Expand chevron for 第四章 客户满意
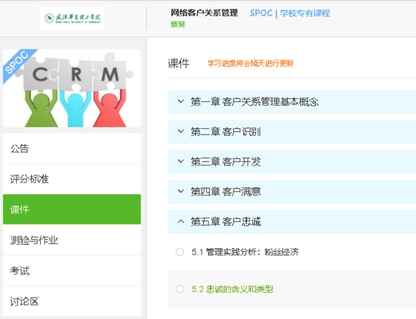This screenshot has height=319, width=416. (181, 191)
